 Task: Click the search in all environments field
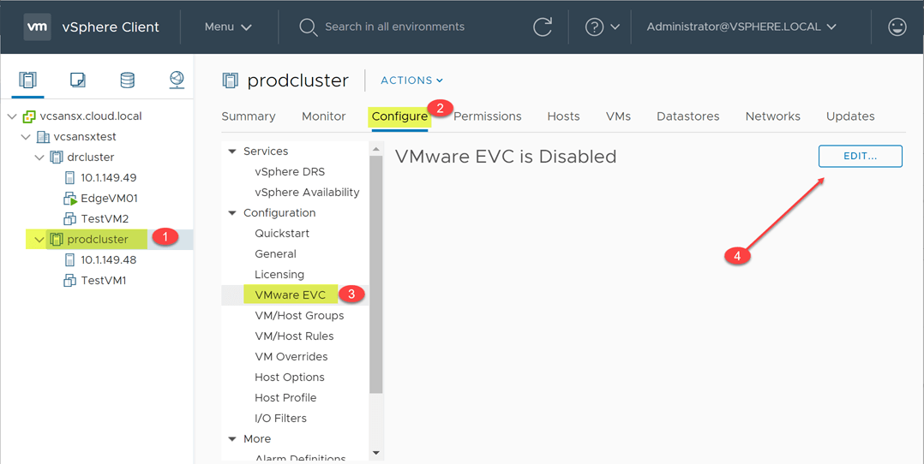click(395, 27)
